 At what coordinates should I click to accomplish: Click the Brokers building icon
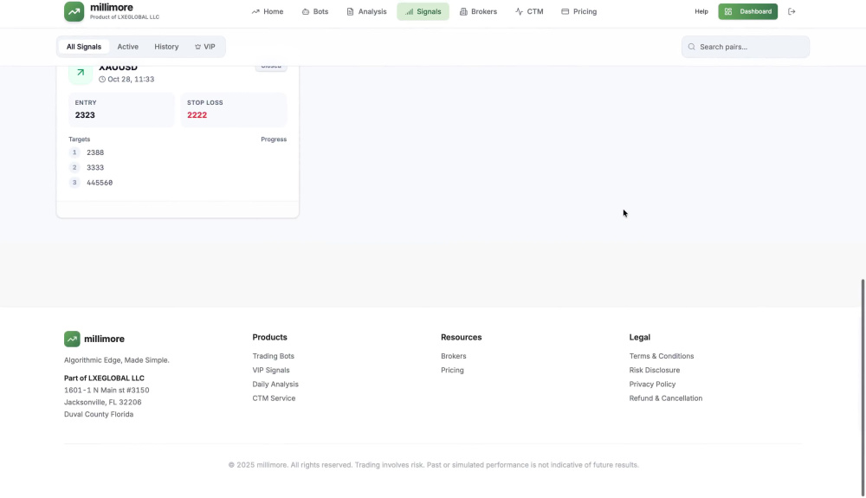click(463, 11)
